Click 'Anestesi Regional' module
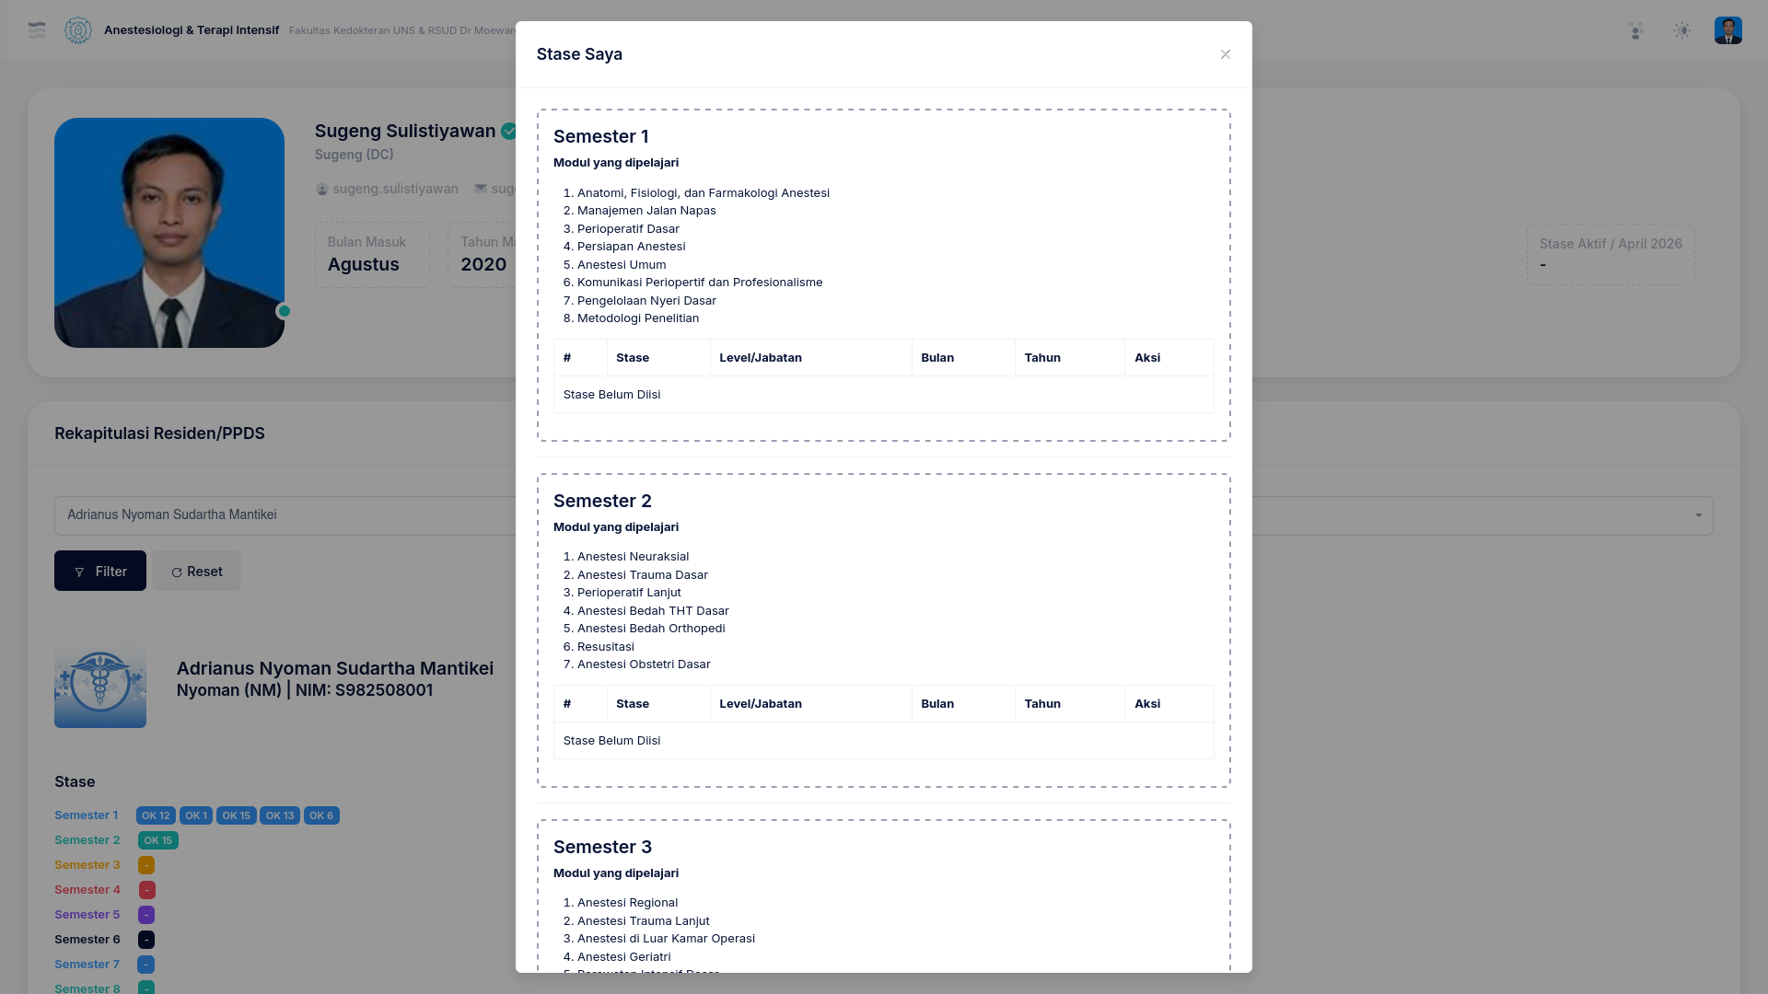The height and width of the screenshot is (994, 1768). pyautogui.click(x=627, y=903)
